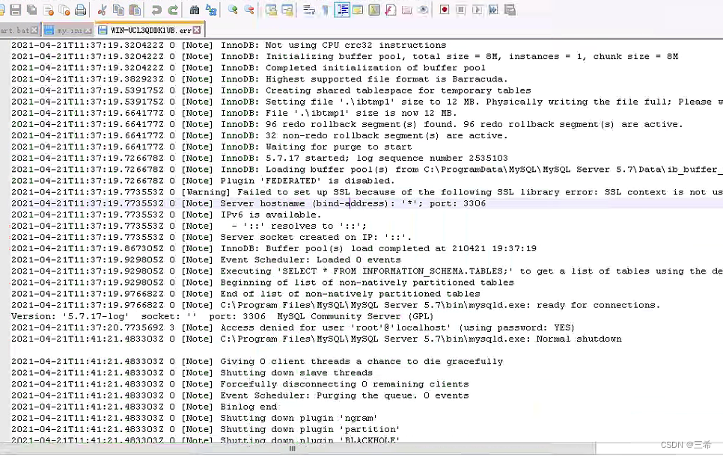Click the 'Normal shutdown' log line
This screenshot has height=456, width=723.
pyautogui.click(x=317, y=339)
